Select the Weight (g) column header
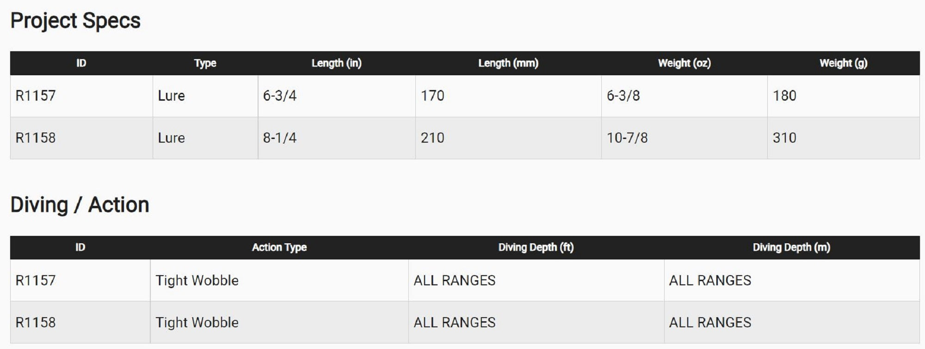 pos(843,63)
